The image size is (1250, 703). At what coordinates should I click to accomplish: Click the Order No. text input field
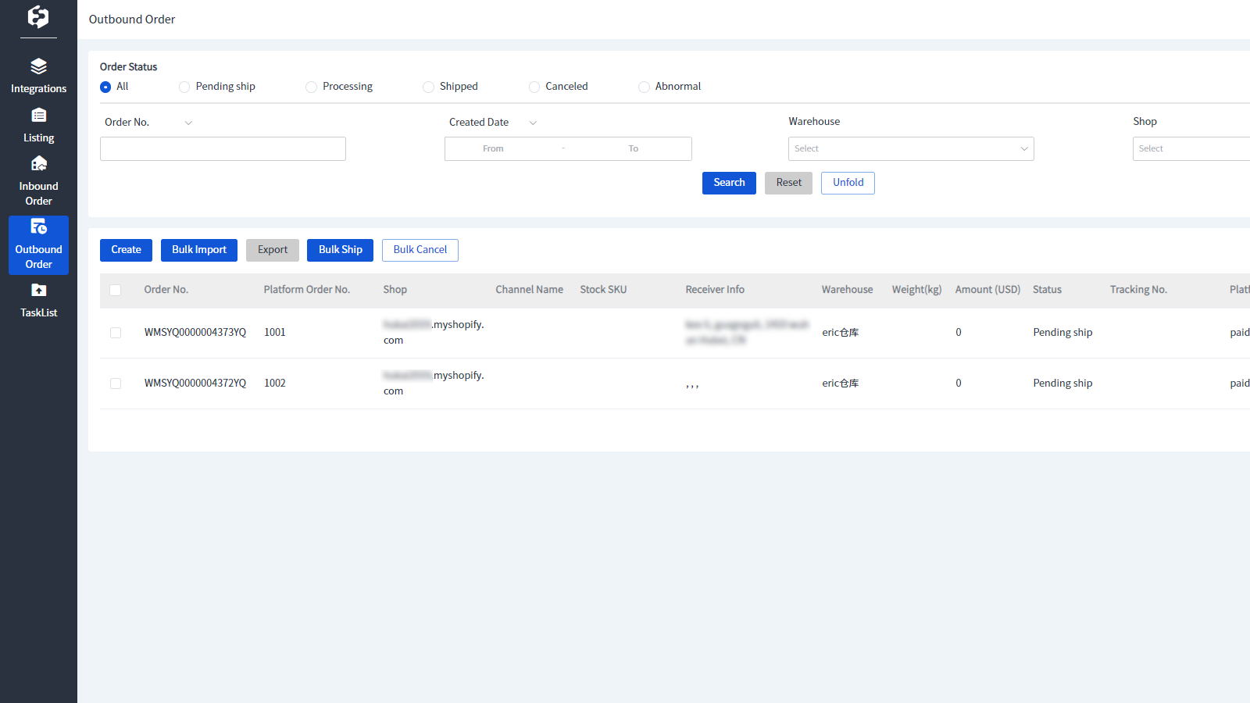223,148
